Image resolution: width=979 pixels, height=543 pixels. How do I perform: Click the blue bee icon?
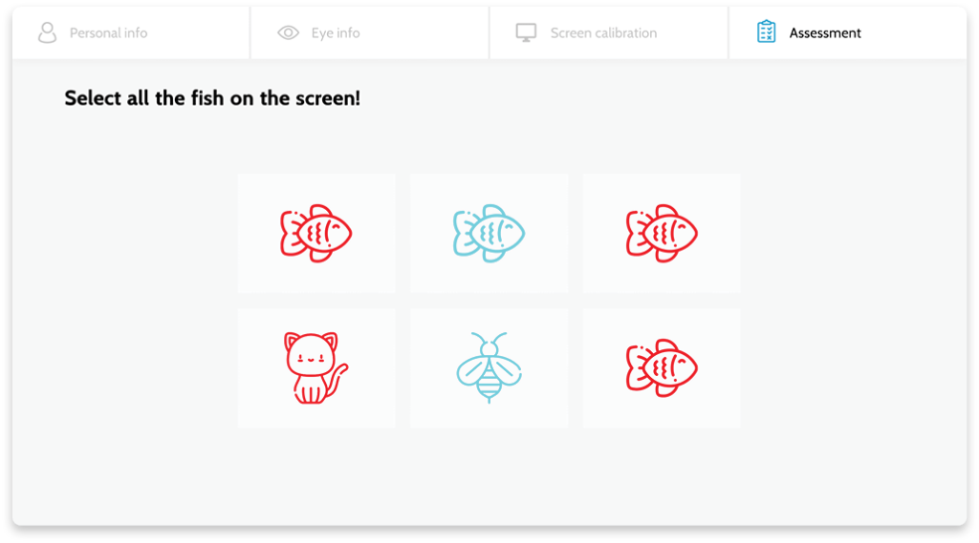coord(489,367)
